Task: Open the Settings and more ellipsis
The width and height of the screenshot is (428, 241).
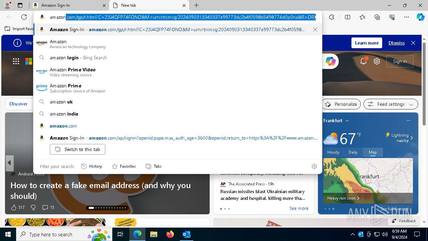Action: pyautogui.click(x=407, y=17)
